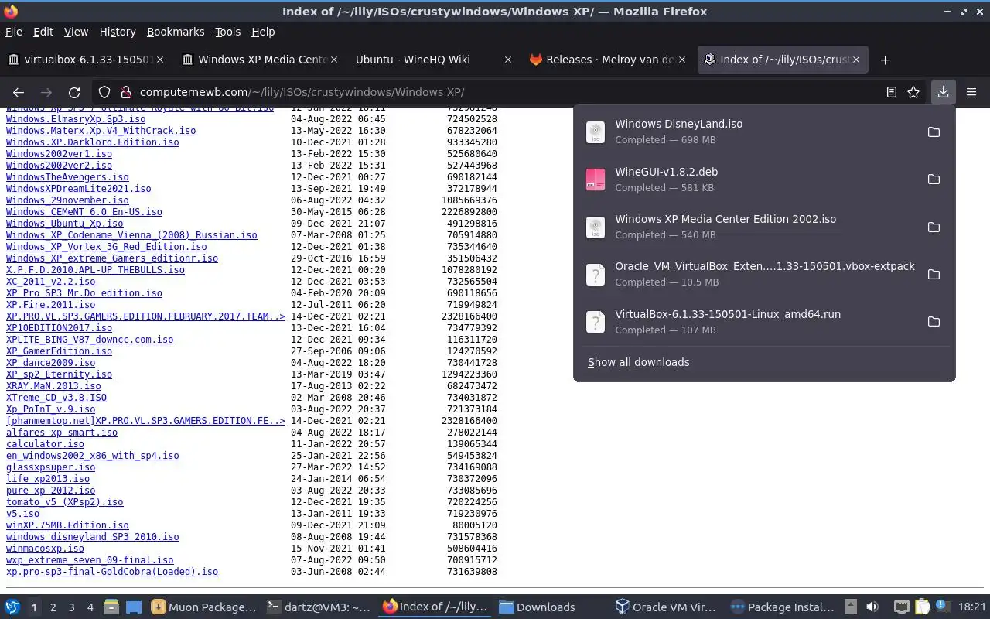
Task: Open calculator.iso link
Action: [x=45, y=444]
